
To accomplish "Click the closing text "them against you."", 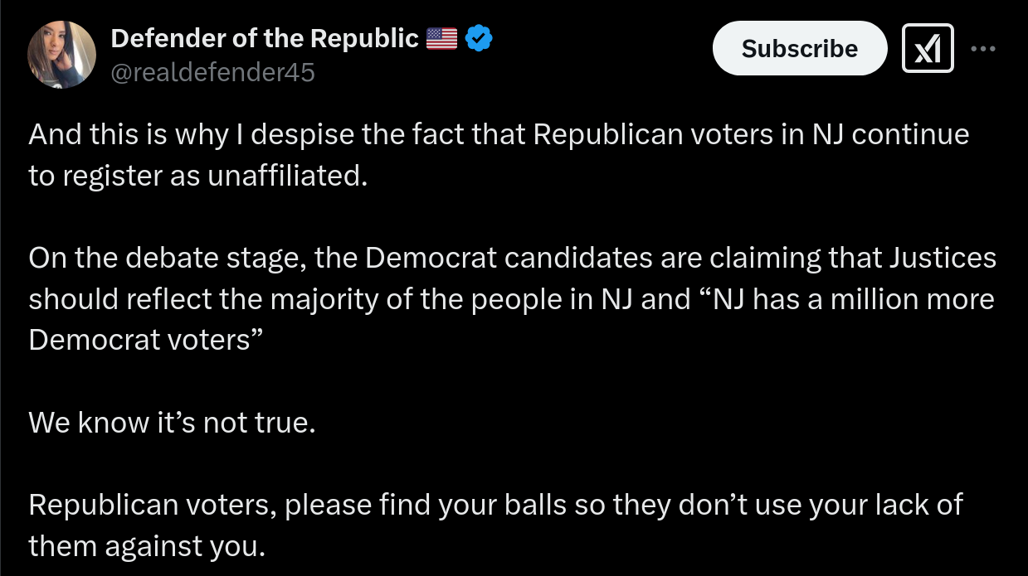I will click(x=147, y=546).
